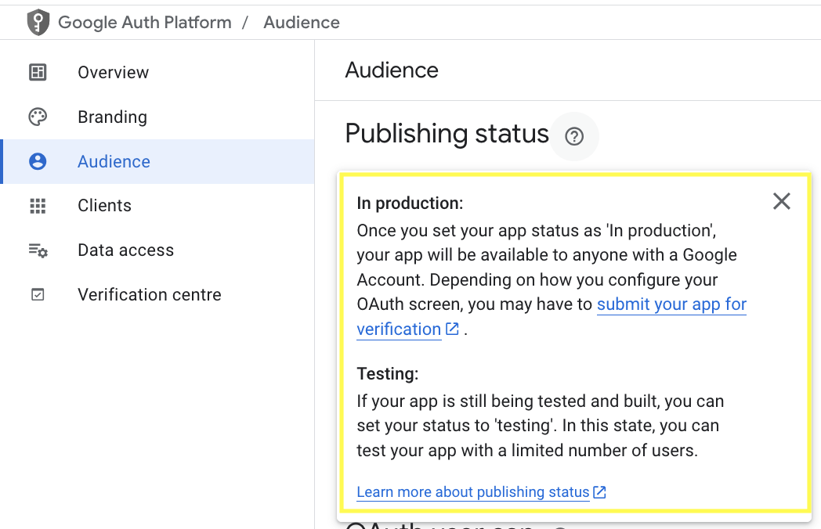Open the Verification centre sidebar item

coord(157,294)
